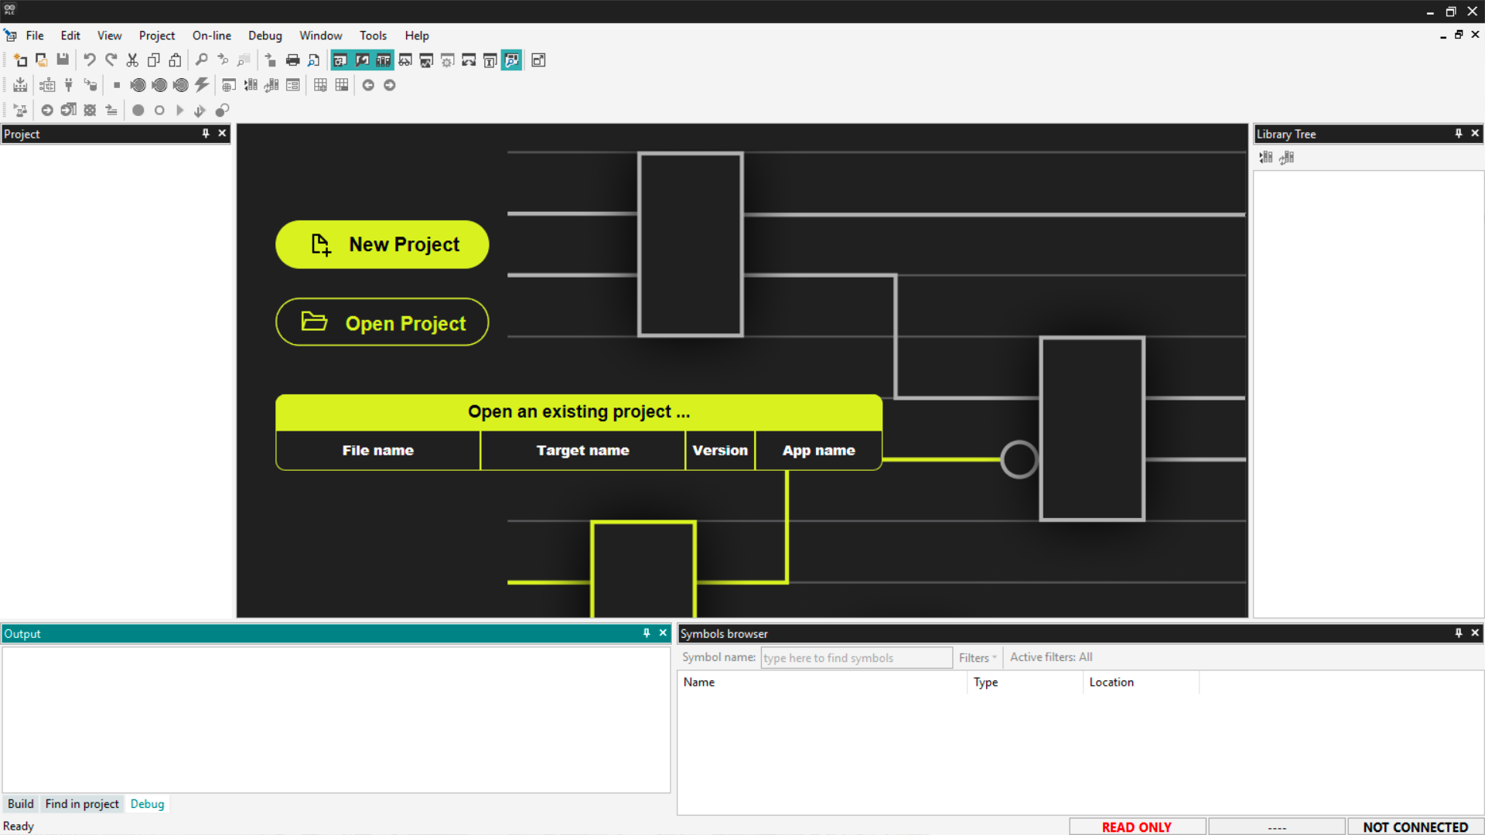Click the Cut scissors icon

click(x=132, y=60)
